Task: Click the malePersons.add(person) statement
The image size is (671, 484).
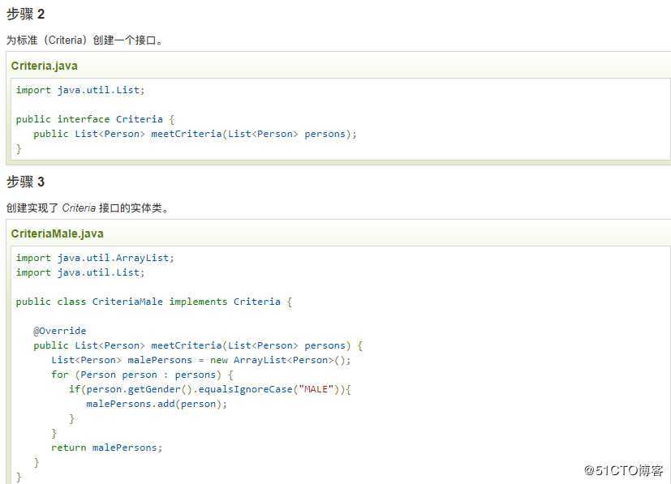Action: (156, 404)
